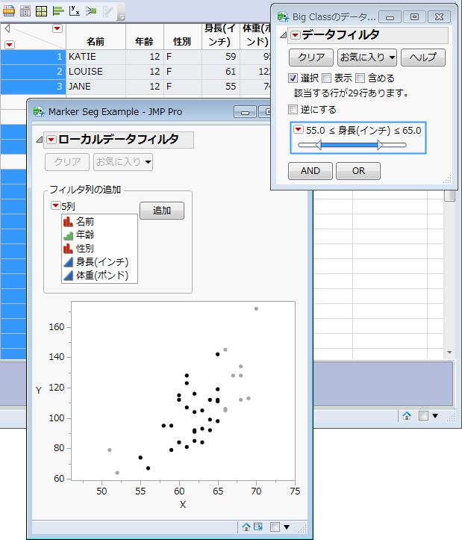Open dropdown arrow in Marker Seg status bar
This screenshot has height=540, width=462.
click(x=287, y=527)
